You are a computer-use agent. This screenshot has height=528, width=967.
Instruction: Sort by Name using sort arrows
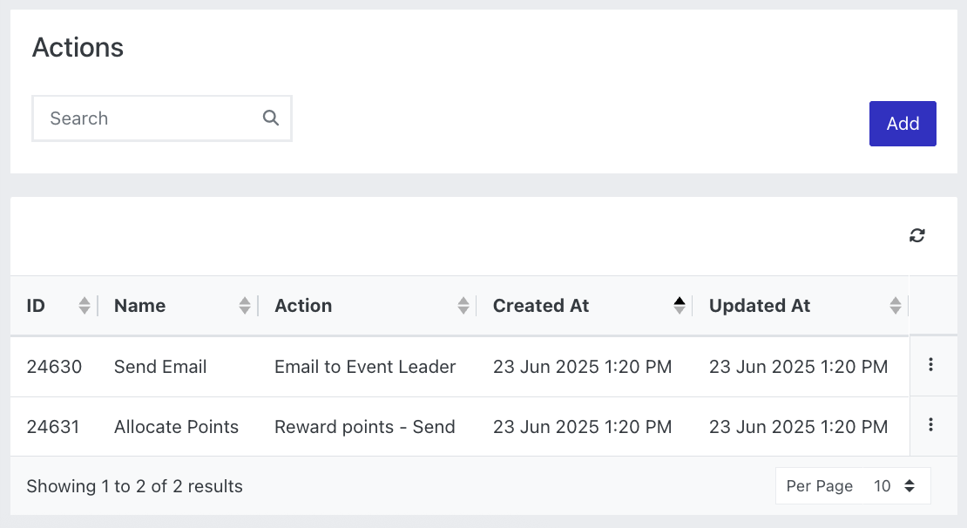coord(245,305)
